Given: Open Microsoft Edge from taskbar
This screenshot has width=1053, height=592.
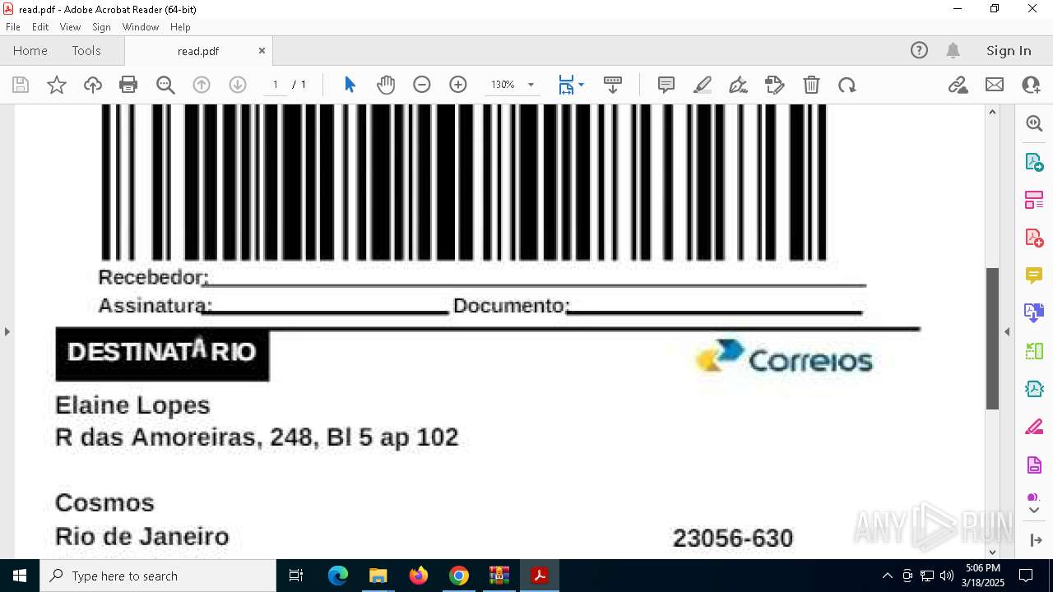Looking at the screenshot, I should click(338, 576).
